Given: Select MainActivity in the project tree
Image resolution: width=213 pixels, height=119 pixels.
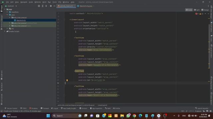Looking at the screenshot, I should click(21, 20).
